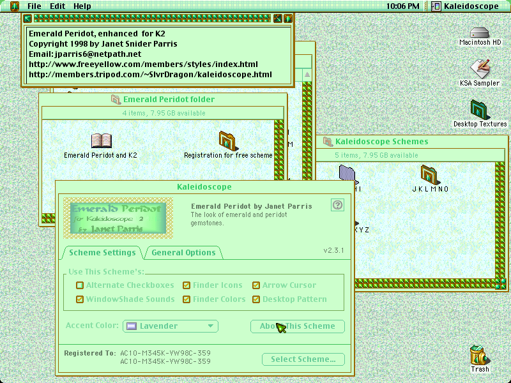Click the Select Scheme... button
Viewport: 511px width, 383px height.
coord(303,359)
